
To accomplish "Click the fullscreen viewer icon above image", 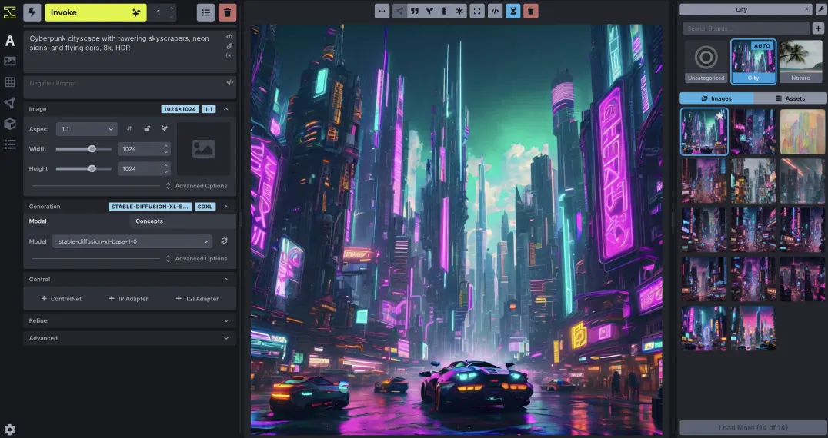I will [x=477, y=11].
